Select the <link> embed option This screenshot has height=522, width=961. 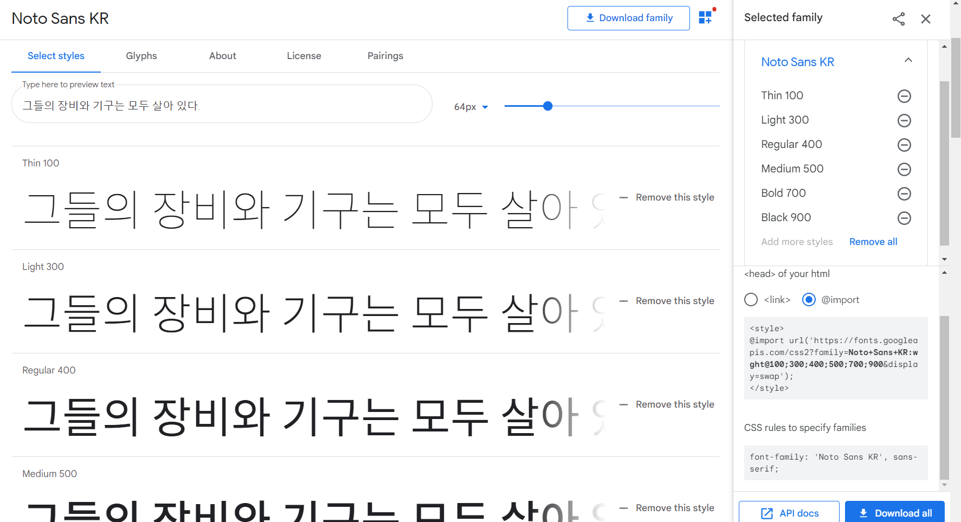pos(751,300)
